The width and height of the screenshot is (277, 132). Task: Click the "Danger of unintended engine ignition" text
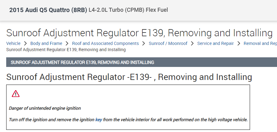(x=45, y=108)
